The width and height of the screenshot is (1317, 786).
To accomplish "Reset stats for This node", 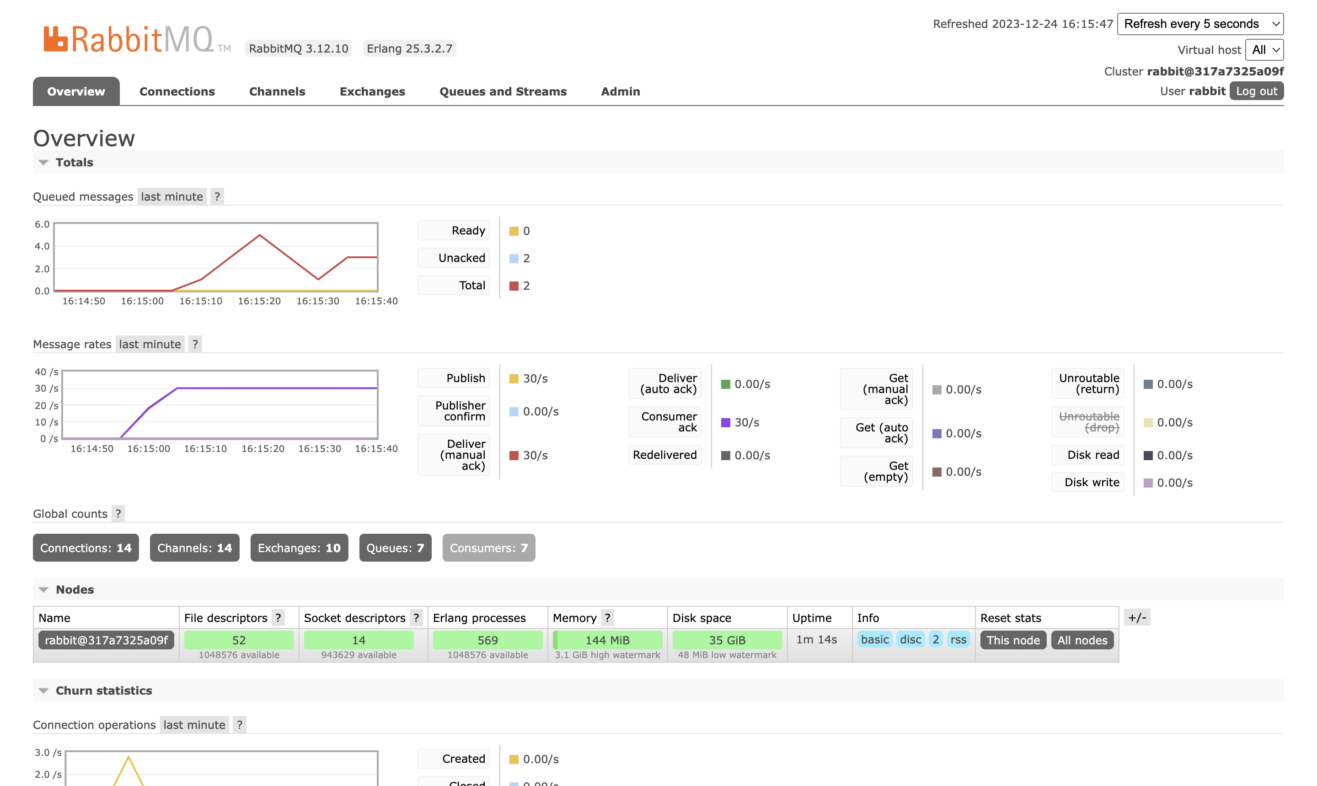I will tap(1013, 640).
